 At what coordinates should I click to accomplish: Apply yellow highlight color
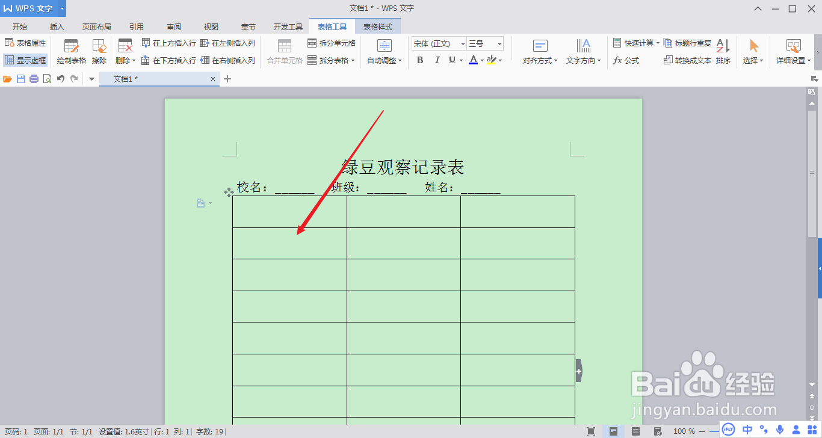pyautogui.click(x=492, y=60)
